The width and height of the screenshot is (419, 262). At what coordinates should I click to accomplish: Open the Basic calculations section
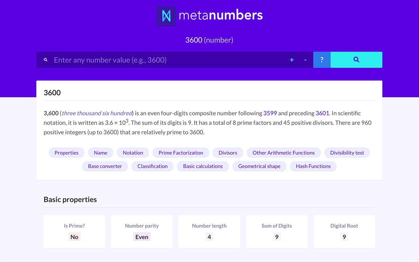(x=203, y=166)
